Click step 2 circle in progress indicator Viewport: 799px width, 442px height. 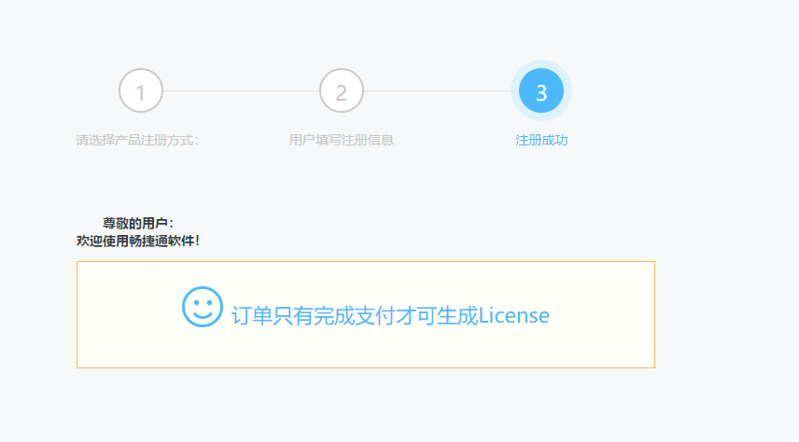[342, 90]
